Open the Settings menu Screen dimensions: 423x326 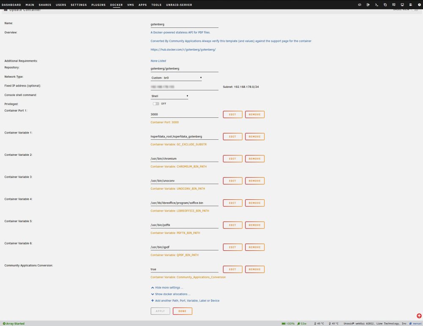(x=79, y=5)
